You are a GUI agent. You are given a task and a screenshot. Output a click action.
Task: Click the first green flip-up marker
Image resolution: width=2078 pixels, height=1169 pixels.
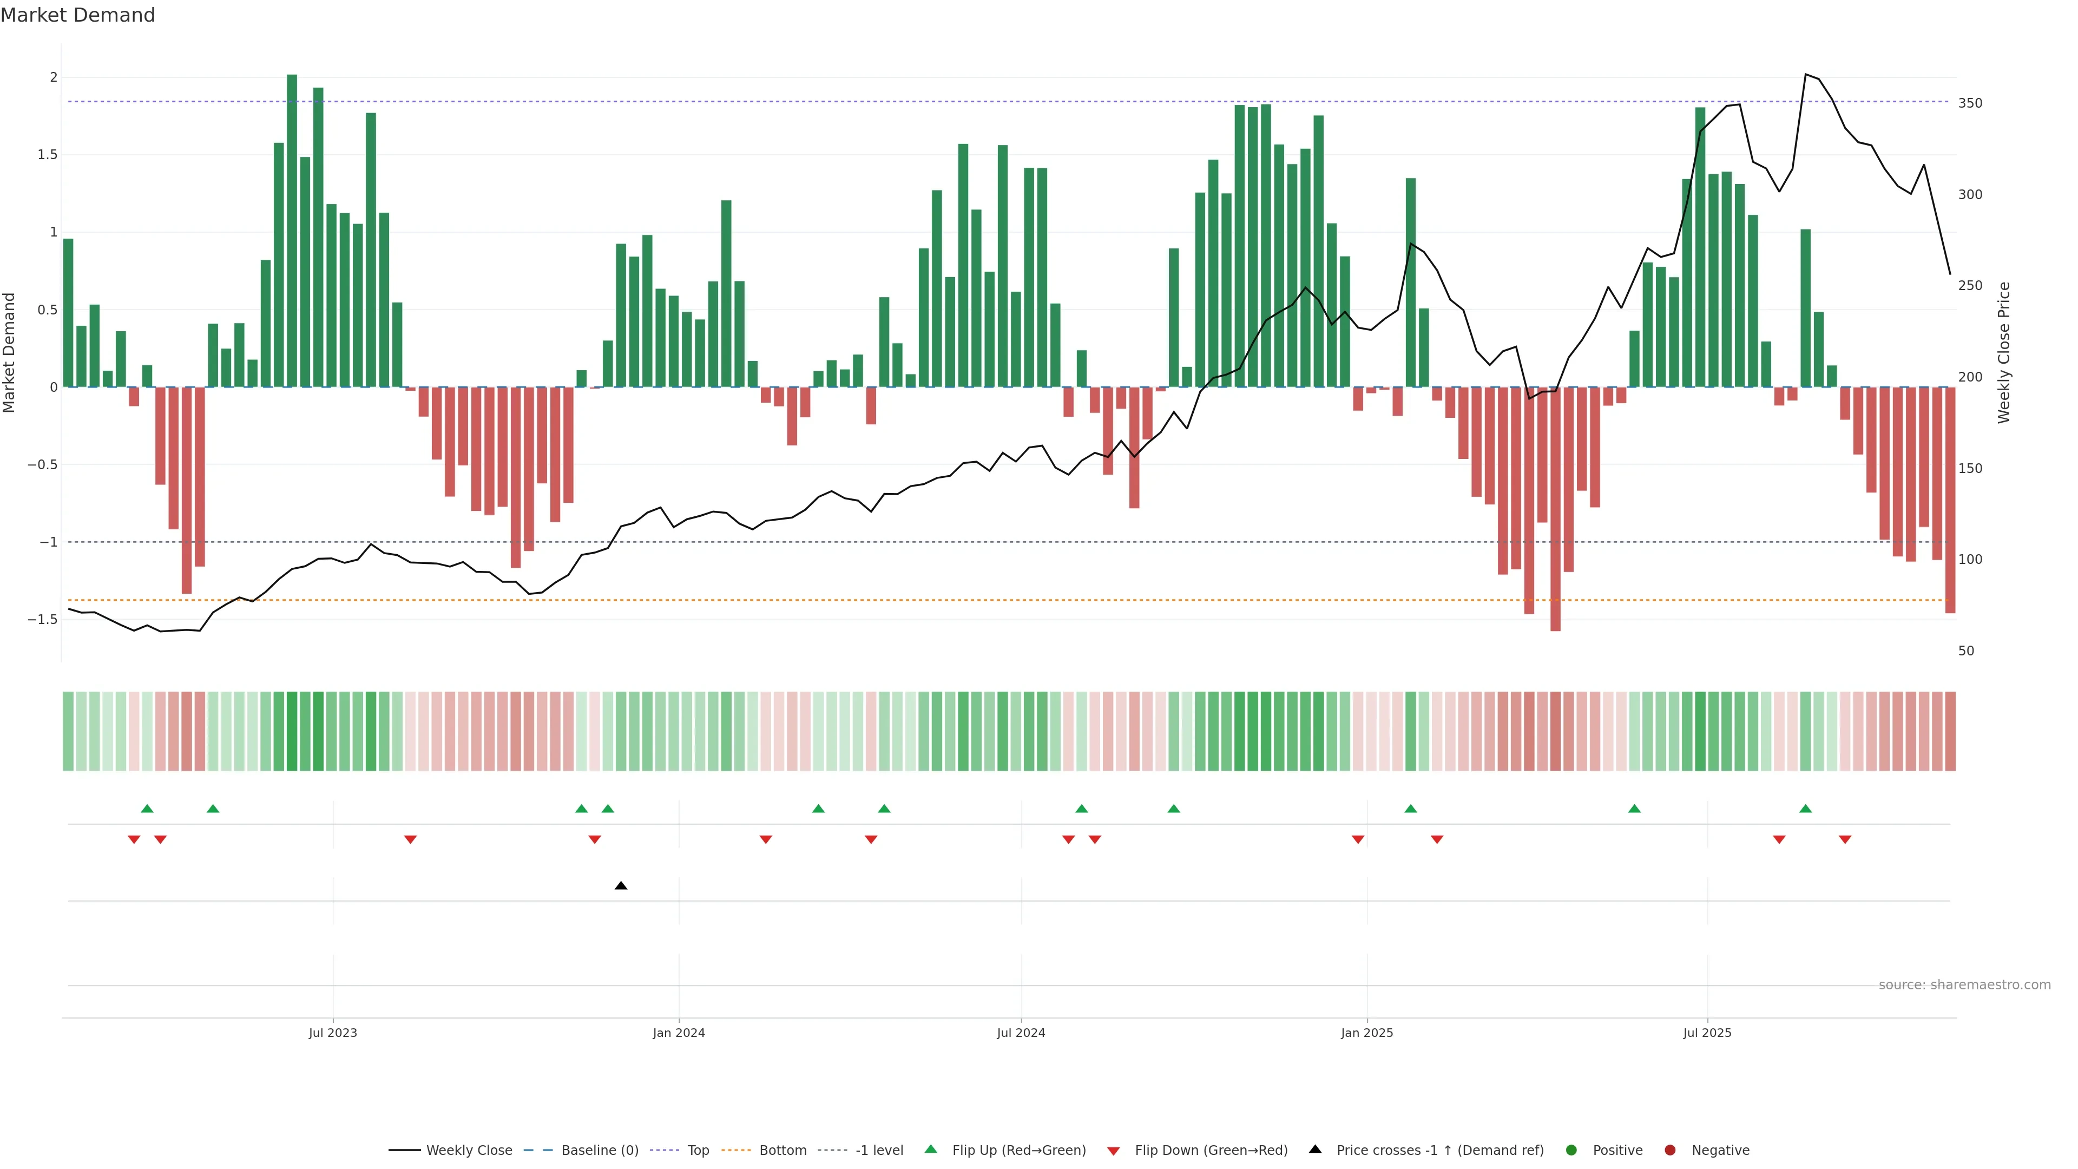[147, 809]
